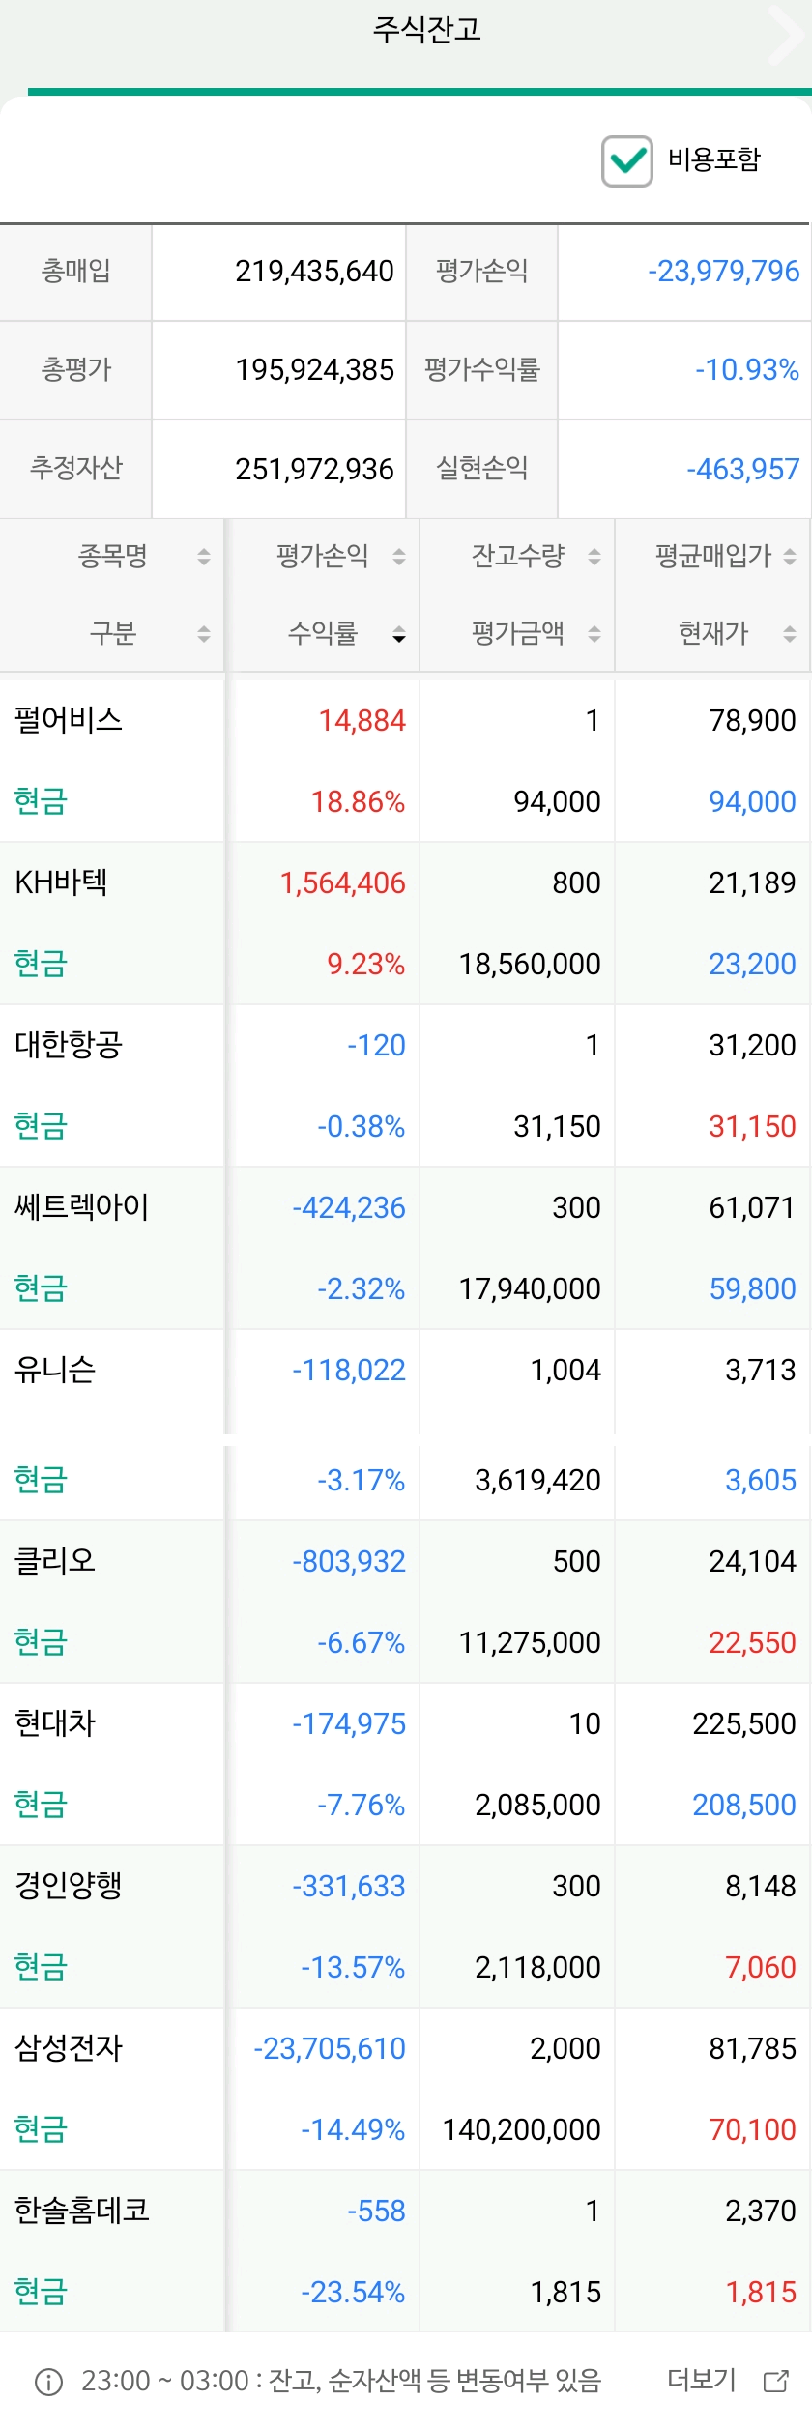Screen dimensions: 812x2429
Task: Sort by 수익률 column arrows
Action: tap(399, 634)
